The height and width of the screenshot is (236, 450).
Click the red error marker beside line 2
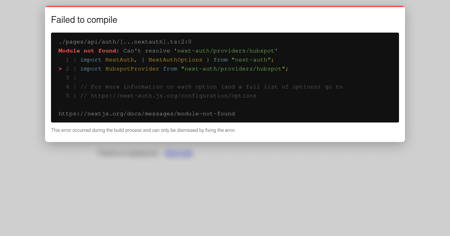point(60,69)
